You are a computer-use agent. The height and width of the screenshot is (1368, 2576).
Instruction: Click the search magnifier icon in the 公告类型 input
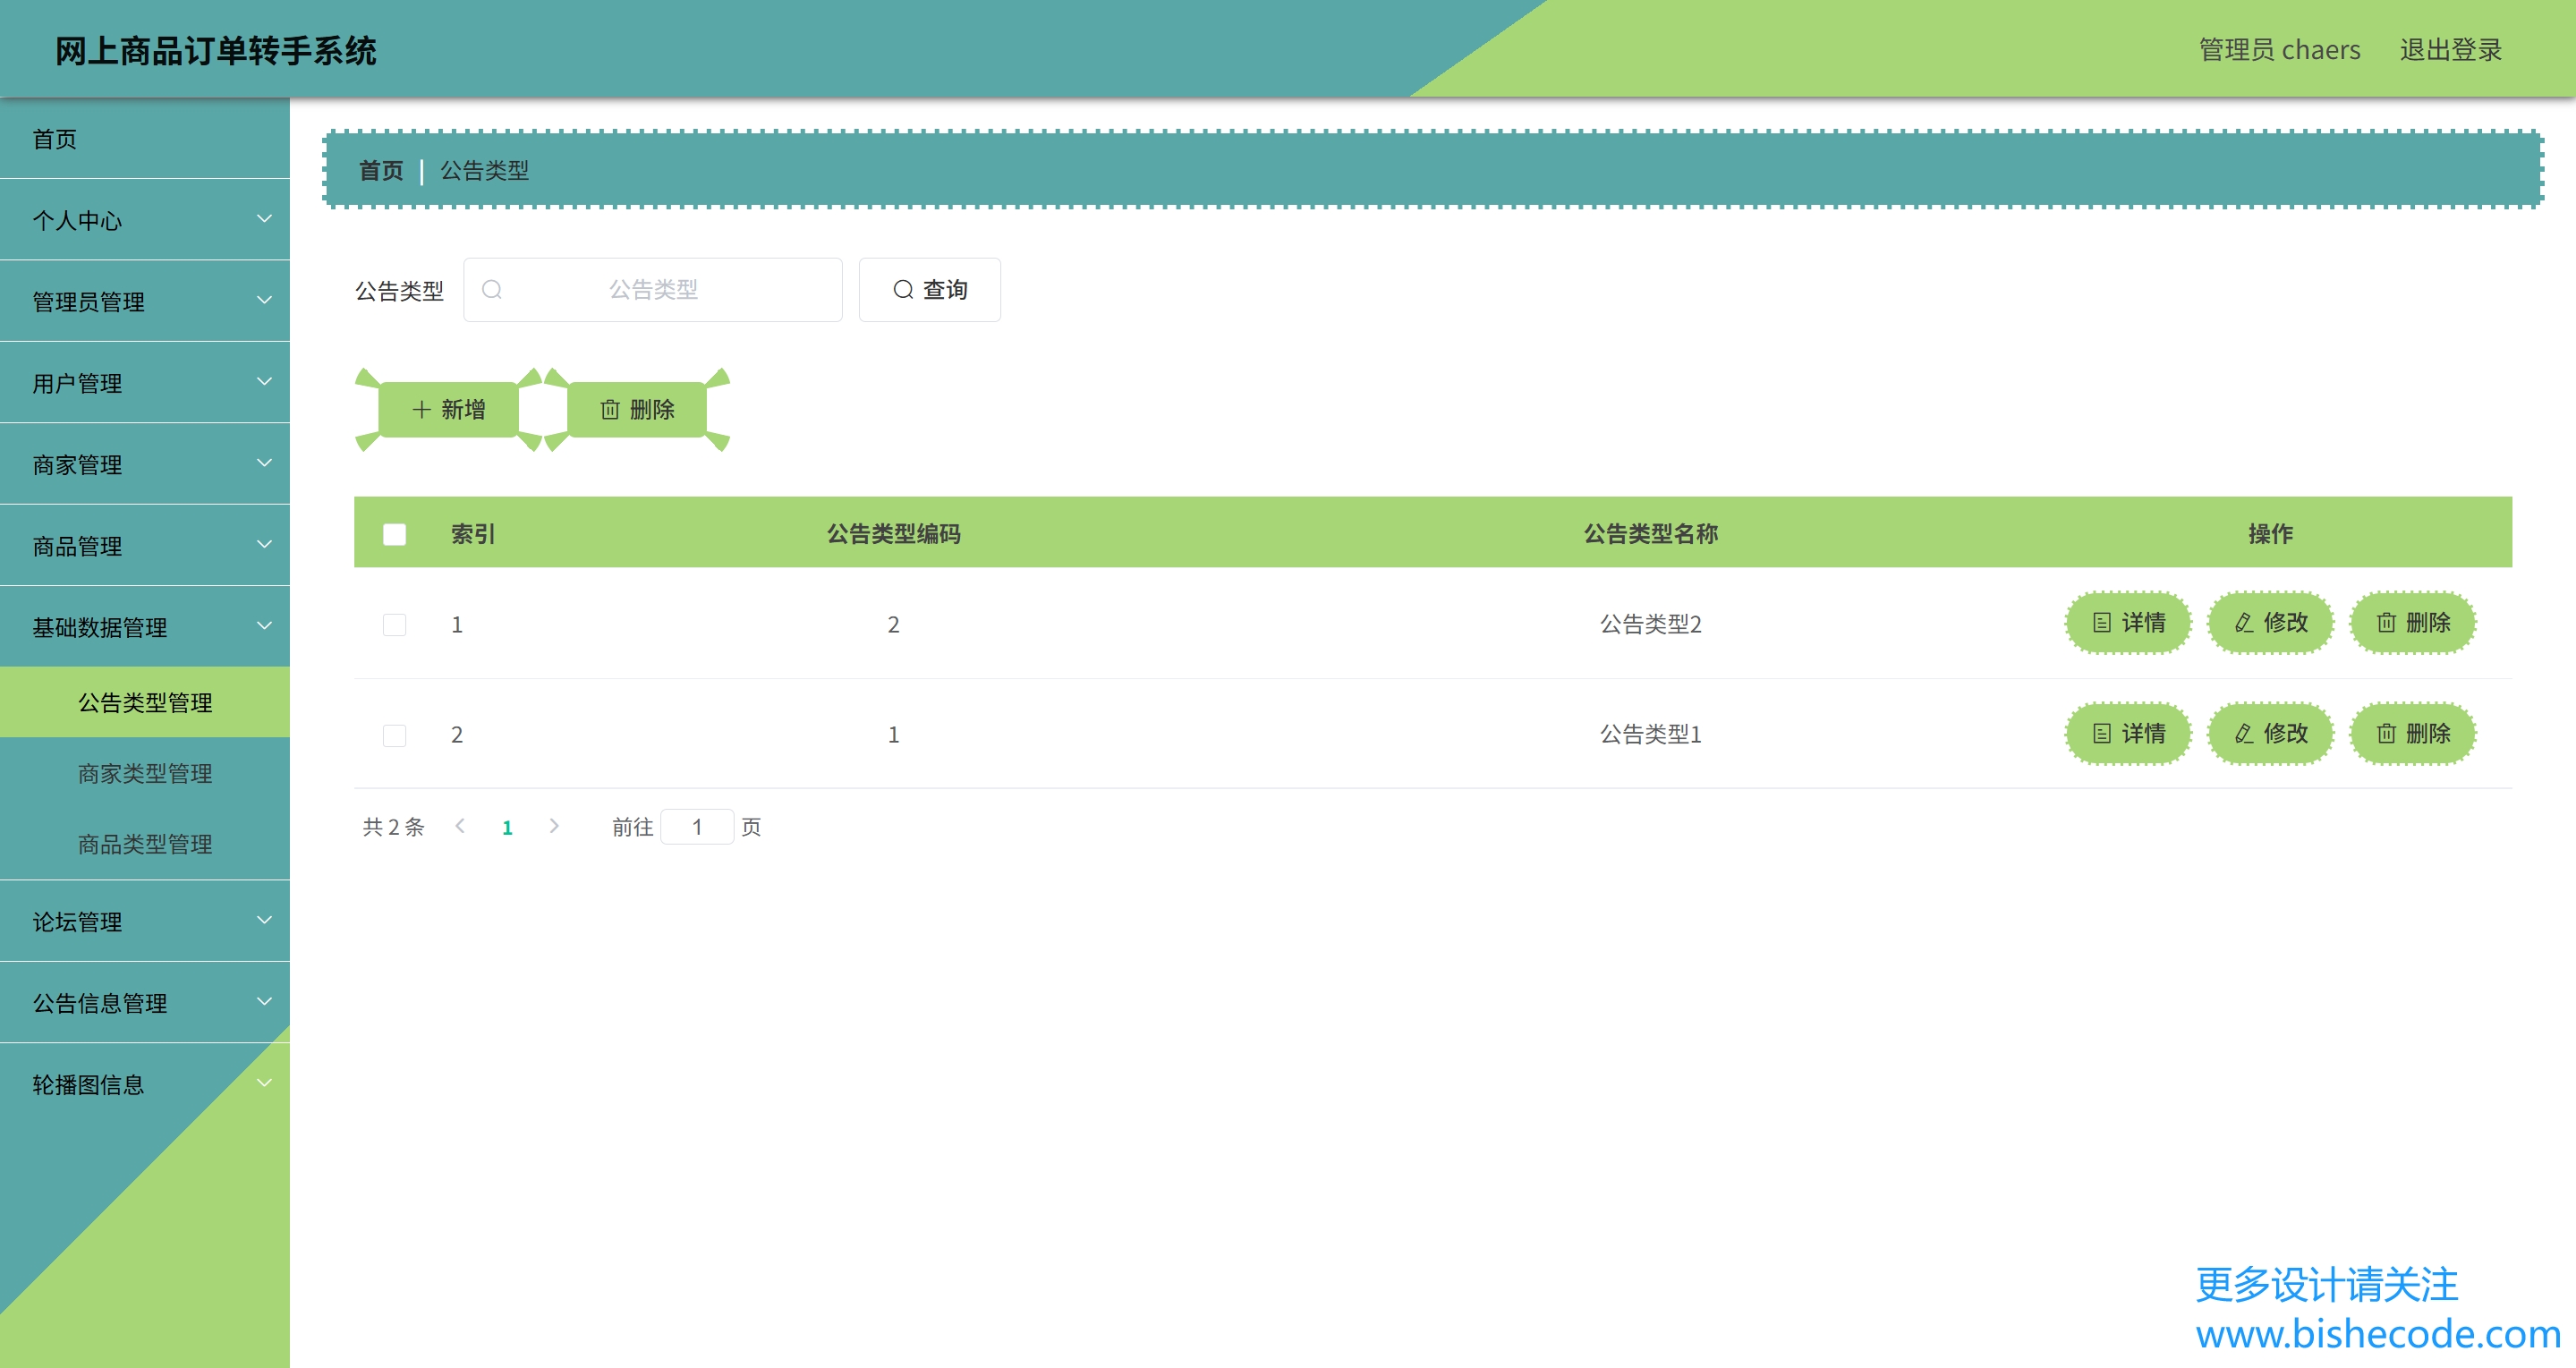492,290
